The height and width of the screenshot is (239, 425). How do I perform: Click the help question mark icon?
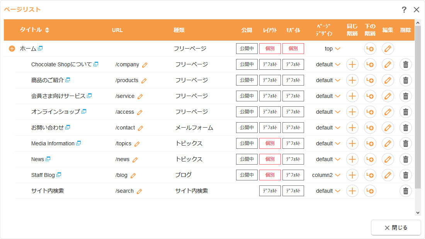[x=404, y=10]
